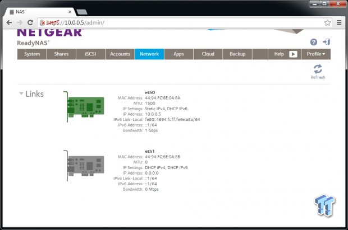348x230 pixels.
Task: Select the gray eth1 network card icon
Action: tap(84, 166)
